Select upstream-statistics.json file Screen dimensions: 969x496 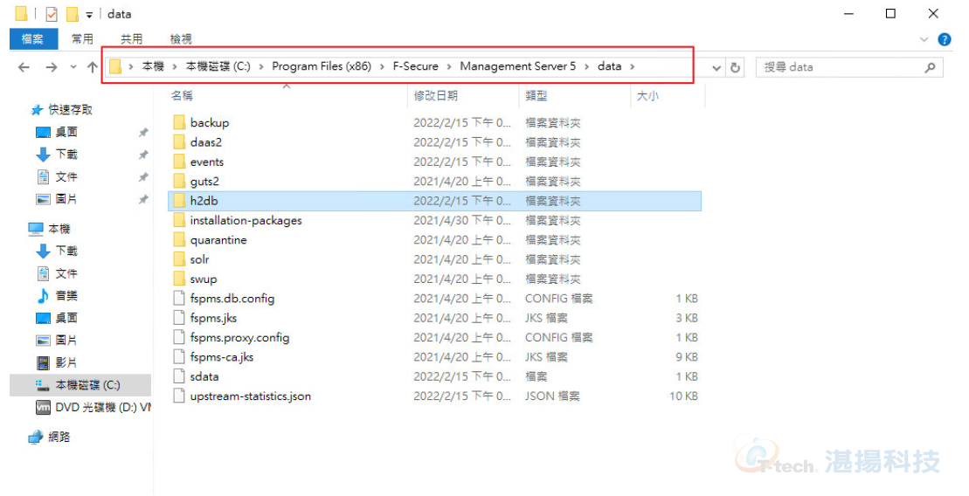[x=250, y=396]
